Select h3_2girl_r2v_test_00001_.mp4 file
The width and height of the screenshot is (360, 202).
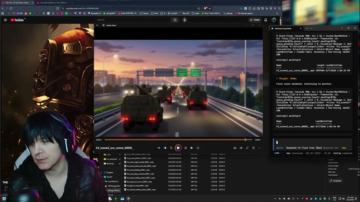138,186
